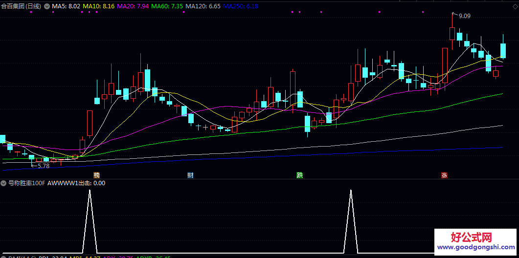
Task: Click the 9.09 high price annotation
Action: [464, 16]
